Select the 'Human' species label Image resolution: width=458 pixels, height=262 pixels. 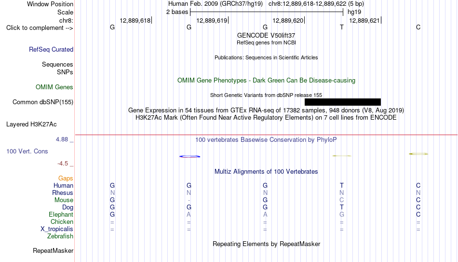(x=63, y=185)
